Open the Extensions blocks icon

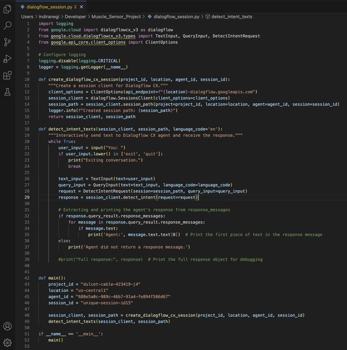pos(7,75)
